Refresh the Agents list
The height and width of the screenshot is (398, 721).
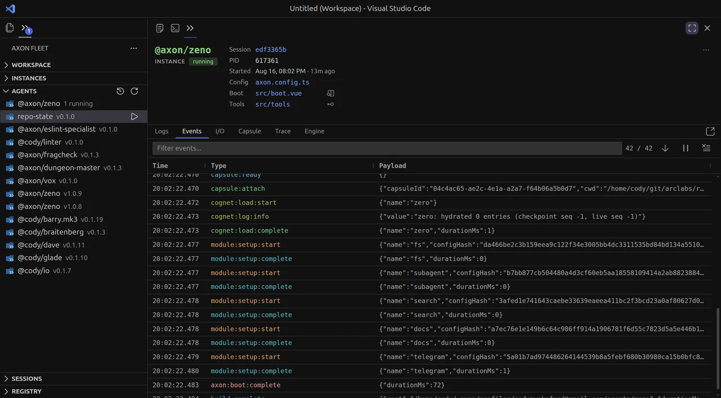click(135, 91)
